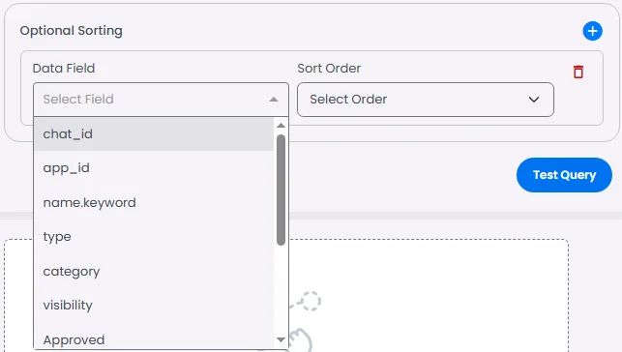622x352 pixels.
Task: Click the Sort Order label
Action: click(x=329, y=69)
